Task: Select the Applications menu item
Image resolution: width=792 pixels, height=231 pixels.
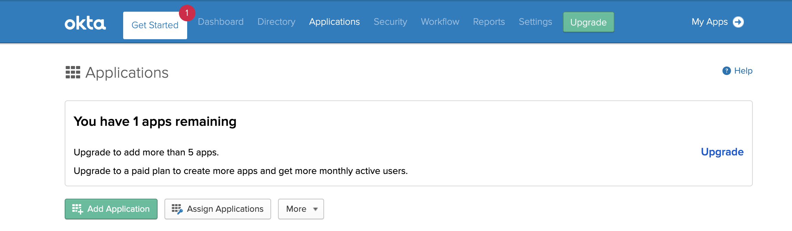Action: click(334, 22)
